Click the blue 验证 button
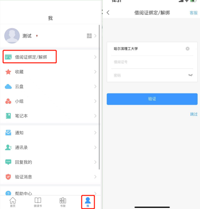200x209 pixels. pos(152,99)
